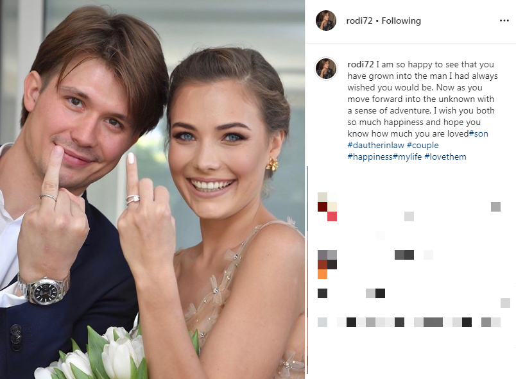516x379 pixels.
Task: Click the vertical scrollbar of the comments panel
Action: (307, 269)
